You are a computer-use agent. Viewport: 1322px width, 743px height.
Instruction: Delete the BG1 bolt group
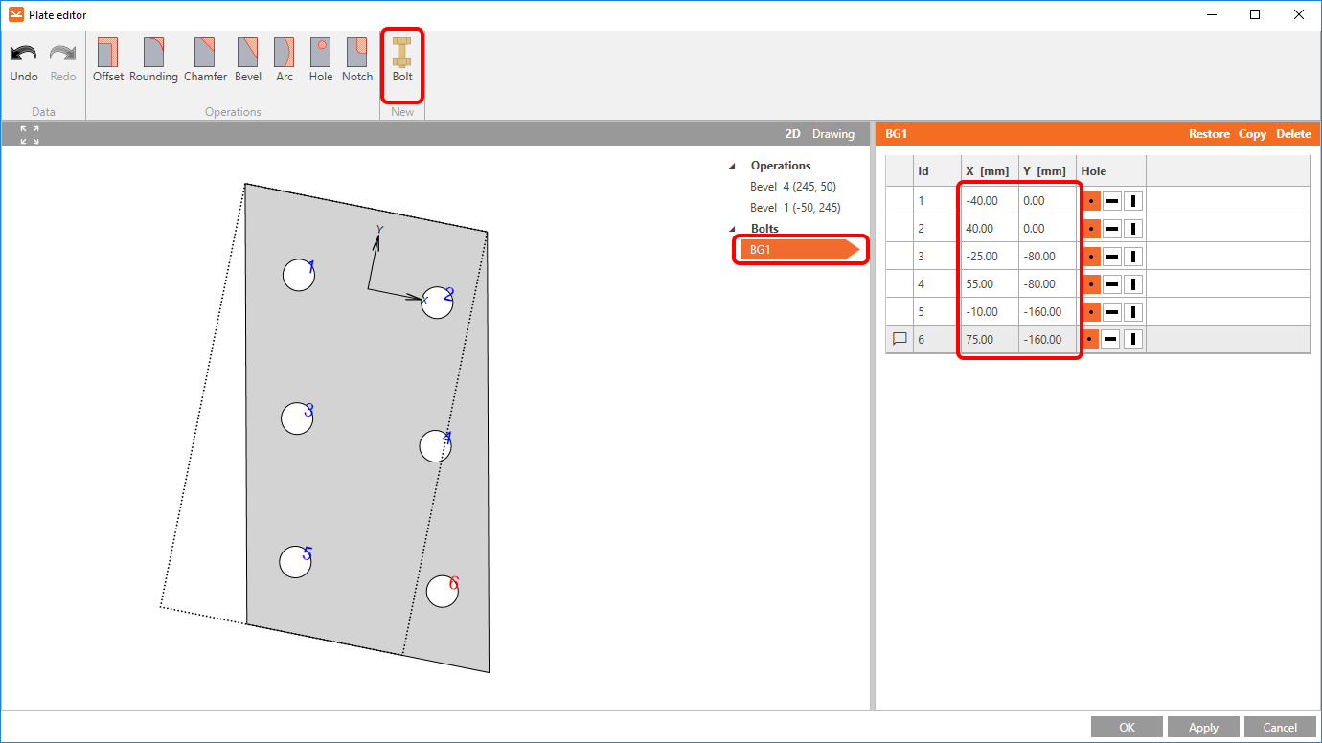1293,134
